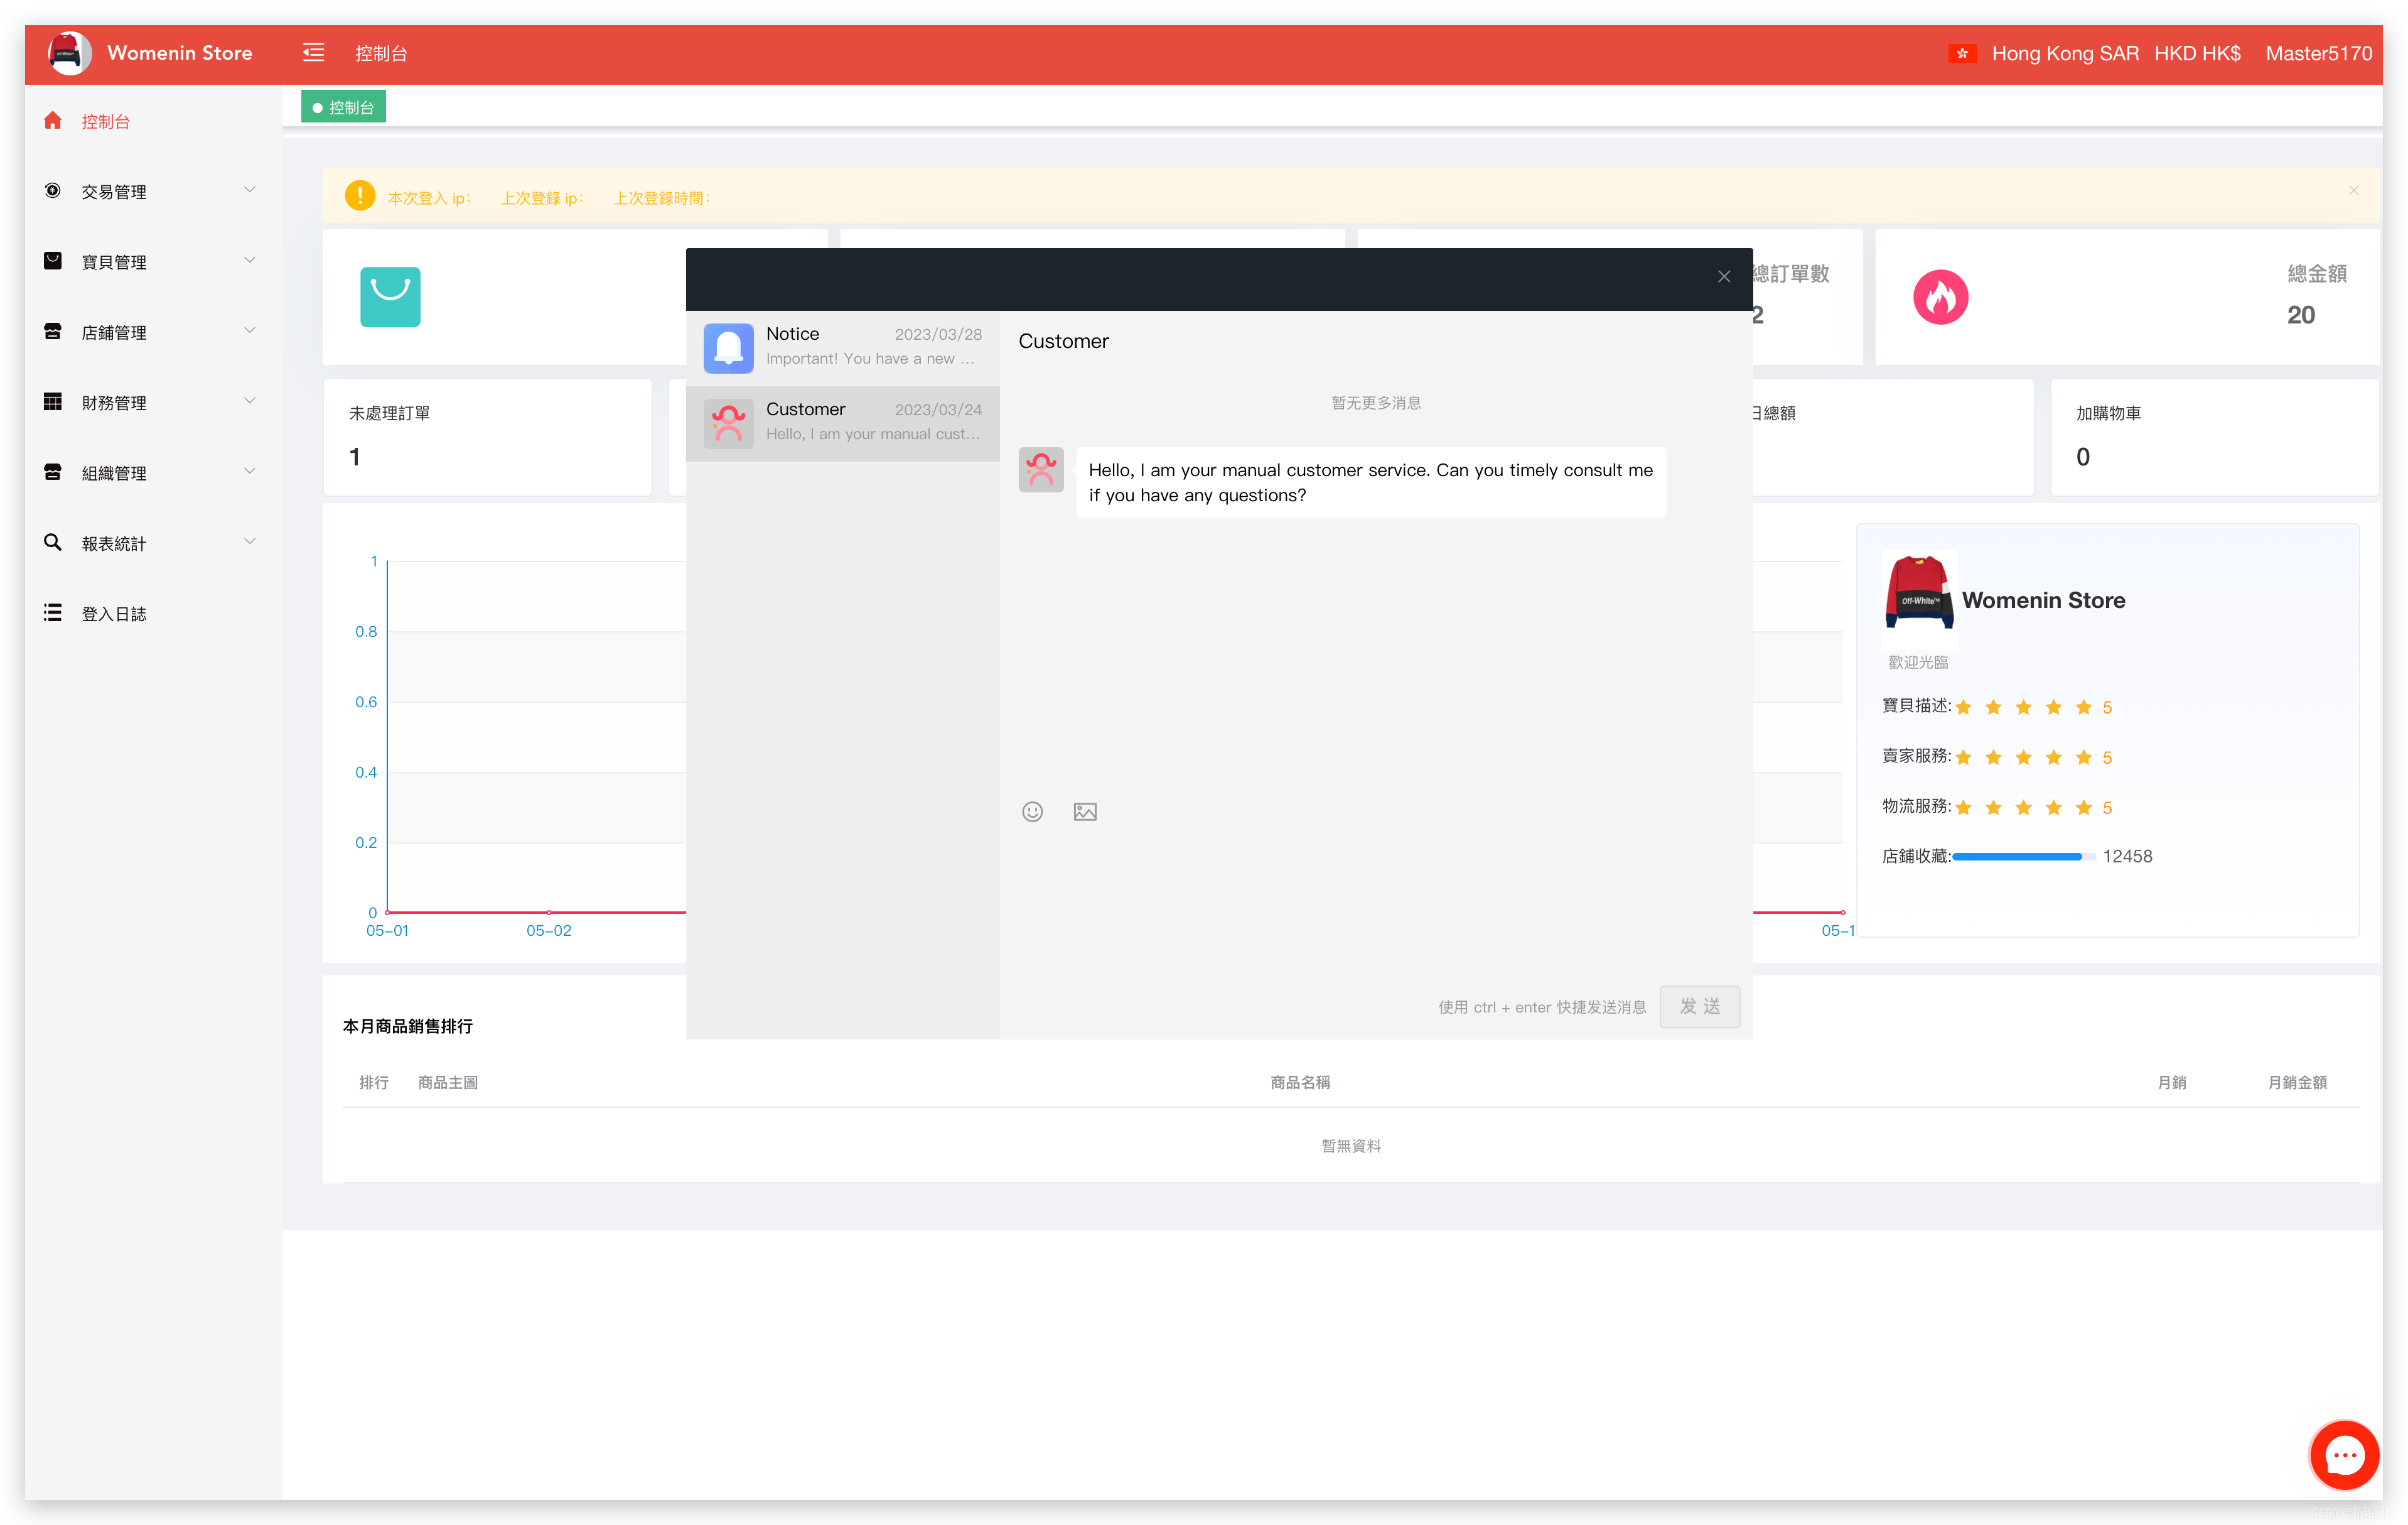Image resolution: width=2408 pixels, height=1525 pixels.
Task: Expand 店鋪管理 store management submenu
Action: (149, 332)
